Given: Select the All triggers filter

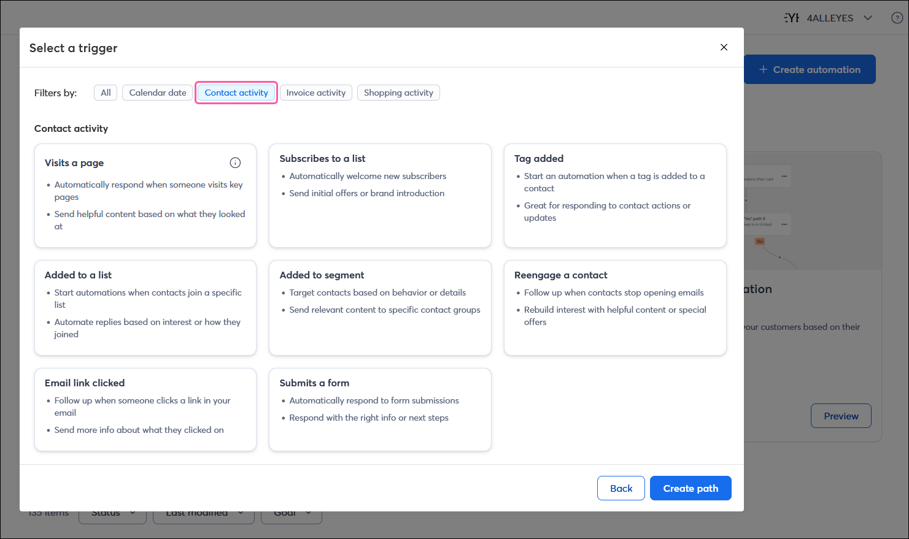Looking at the screenshot, I should pyautogui.click(x=105, y=92).
